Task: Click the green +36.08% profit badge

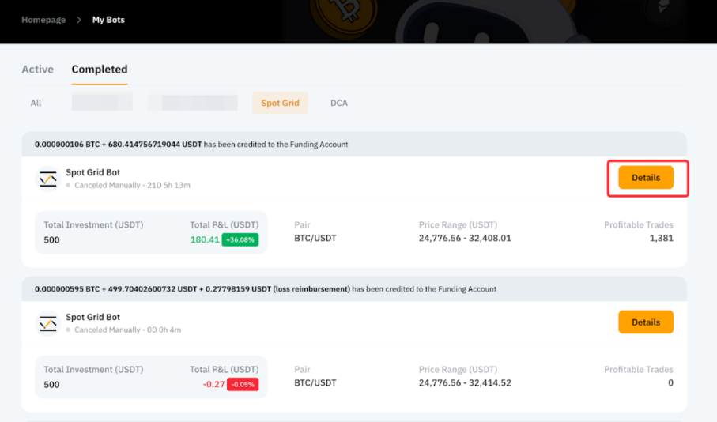Action: pyautogui.click(x=240, y=239)
